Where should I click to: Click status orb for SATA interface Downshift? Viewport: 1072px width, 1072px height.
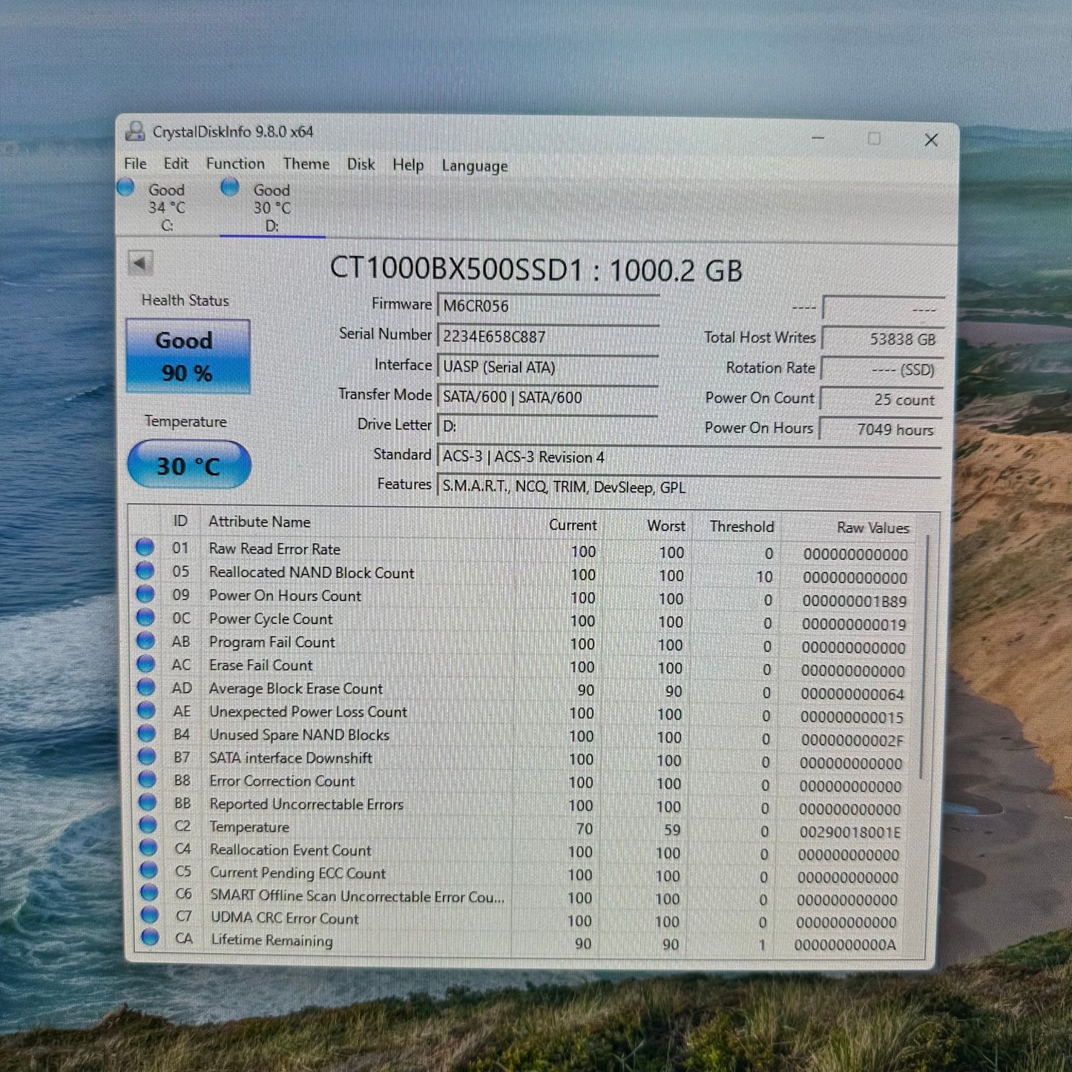(x=148, y=756)
